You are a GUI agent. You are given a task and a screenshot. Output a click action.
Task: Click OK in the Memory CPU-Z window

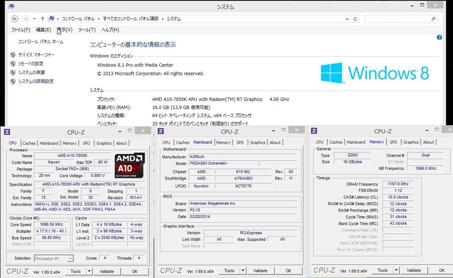441,270
